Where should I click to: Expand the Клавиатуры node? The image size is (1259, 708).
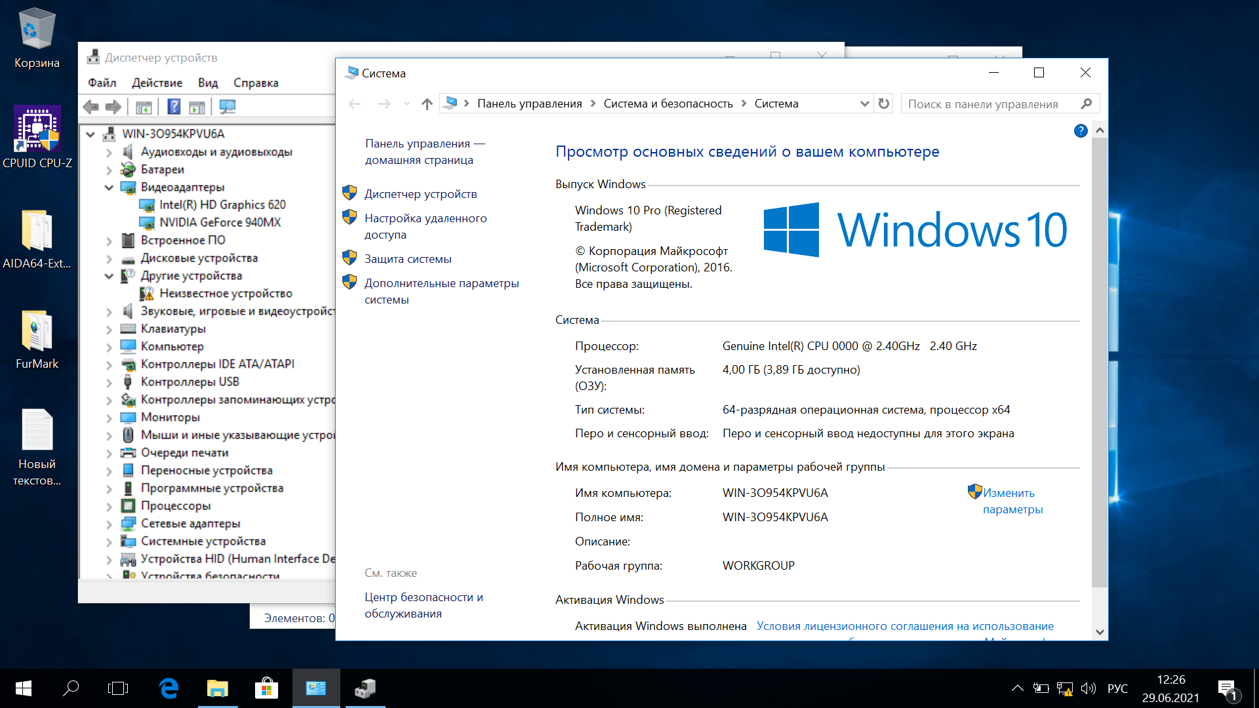point(109,329)
